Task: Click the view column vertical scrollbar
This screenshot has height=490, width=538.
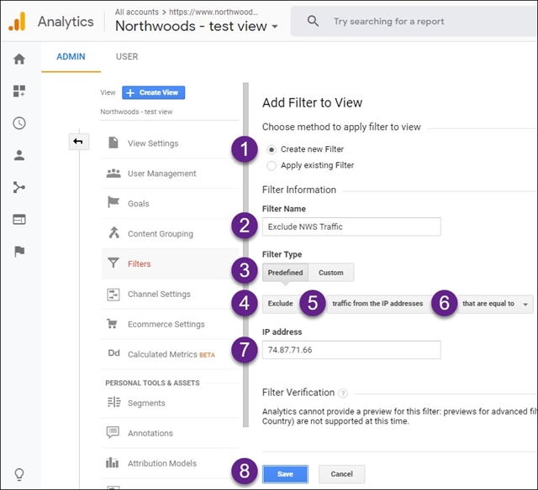Action: (245, 255)
